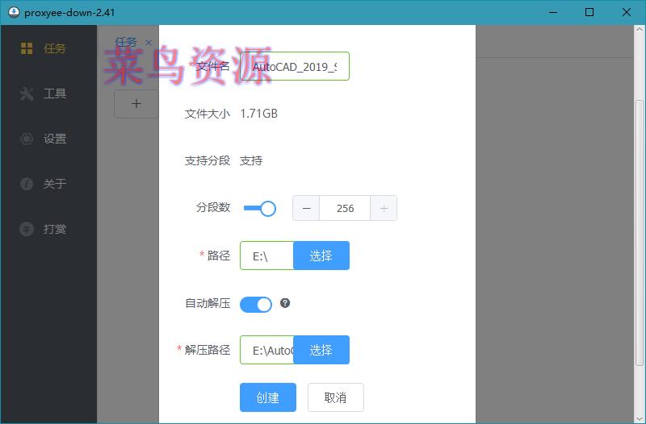Click the 分段数 number field showing 256
646x424 pixels.
pos(345,208)
